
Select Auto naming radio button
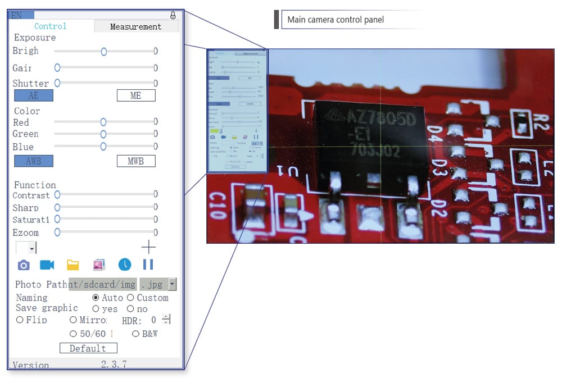tap(96, 297)
